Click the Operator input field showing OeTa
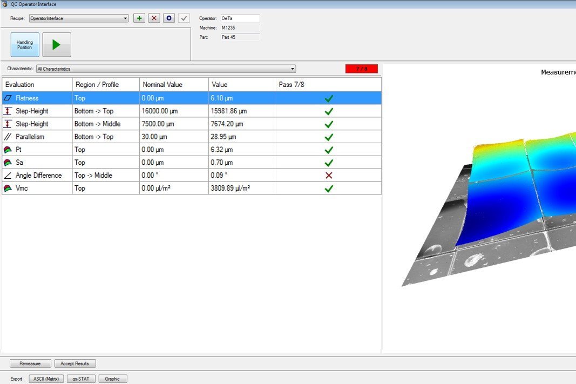This screenshot has width=576, height=384. tap(240, 17)
